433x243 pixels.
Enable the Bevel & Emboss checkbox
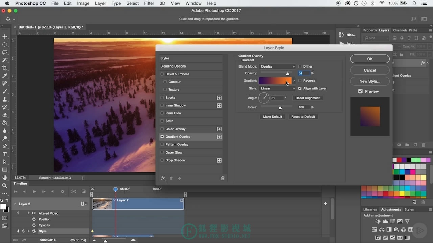162,74
